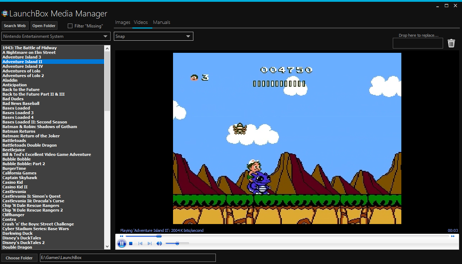This screenshot has height=264, width=462.
Task: Click the game list scroll down arrow
Action: pyautogui.click(x=107, y=247)
